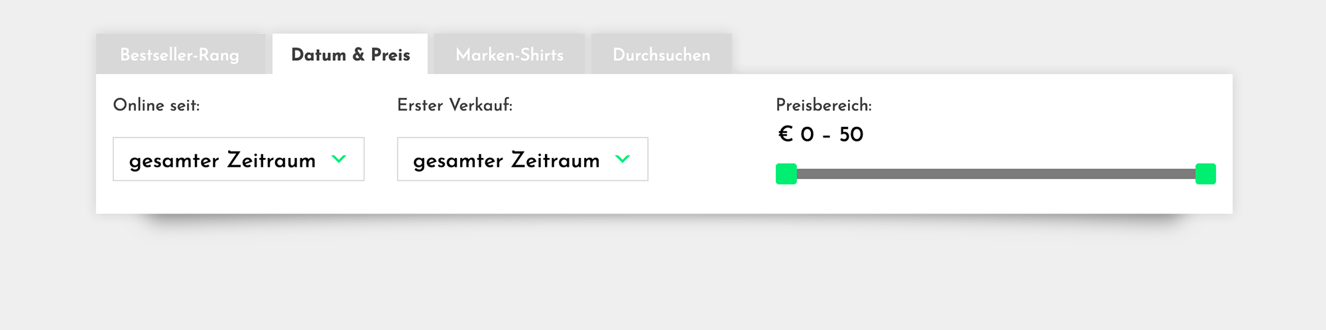Viewport: 1326px width, 330px height.
Task: Click the minimum price slider handle
Action: click(786, 174)
